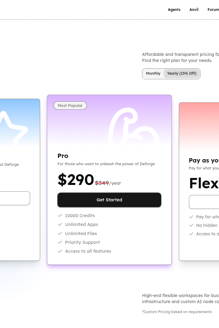Click the checkmark beside 10000 Credits
Screen dimensions: 219x328
point(60,215)
